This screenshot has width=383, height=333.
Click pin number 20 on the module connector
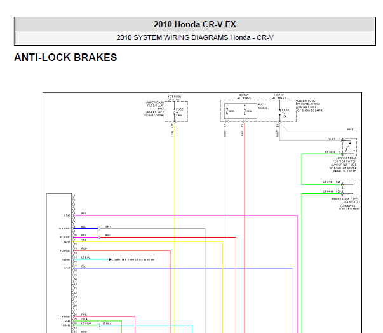point(75,279)
